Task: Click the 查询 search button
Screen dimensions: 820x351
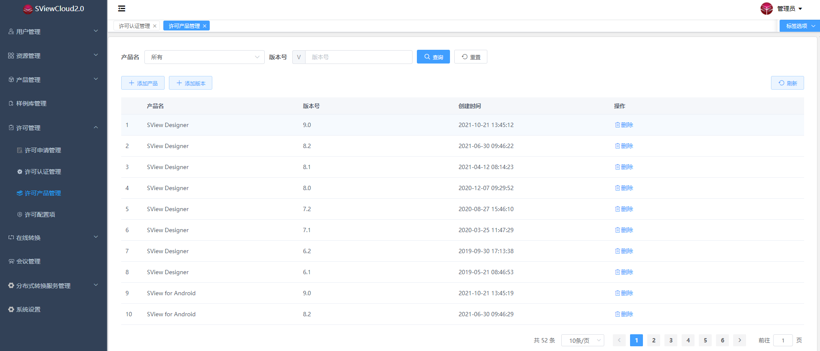Action: 433,57
